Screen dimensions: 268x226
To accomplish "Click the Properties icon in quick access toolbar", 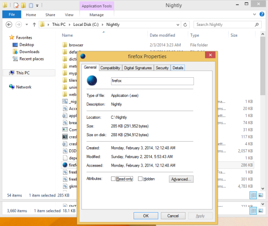I will pyautogui.click(x=16, y=5).
